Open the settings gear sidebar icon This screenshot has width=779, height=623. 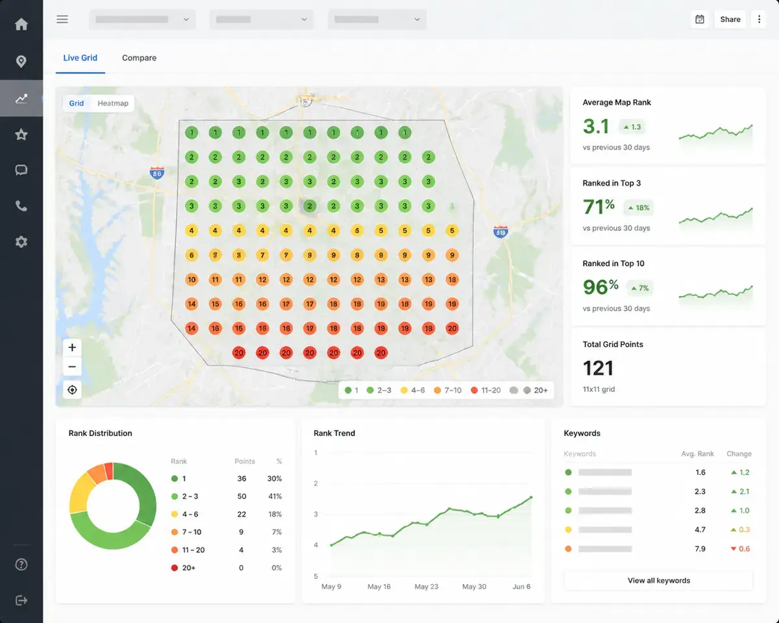[21, 242]
